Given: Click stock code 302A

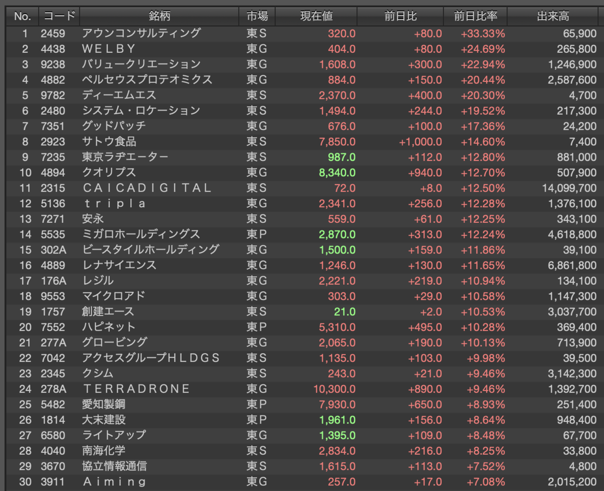Looking at the screenshot, I should [53, 250].
